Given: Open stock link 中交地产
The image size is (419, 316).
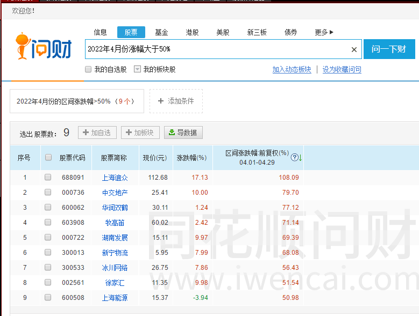Looking at the screenshot, I should pyautogui.click(x=115, y=193).
